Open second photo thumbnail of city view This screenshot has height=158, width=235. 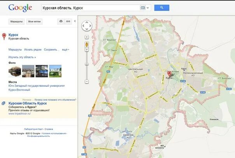28,71
